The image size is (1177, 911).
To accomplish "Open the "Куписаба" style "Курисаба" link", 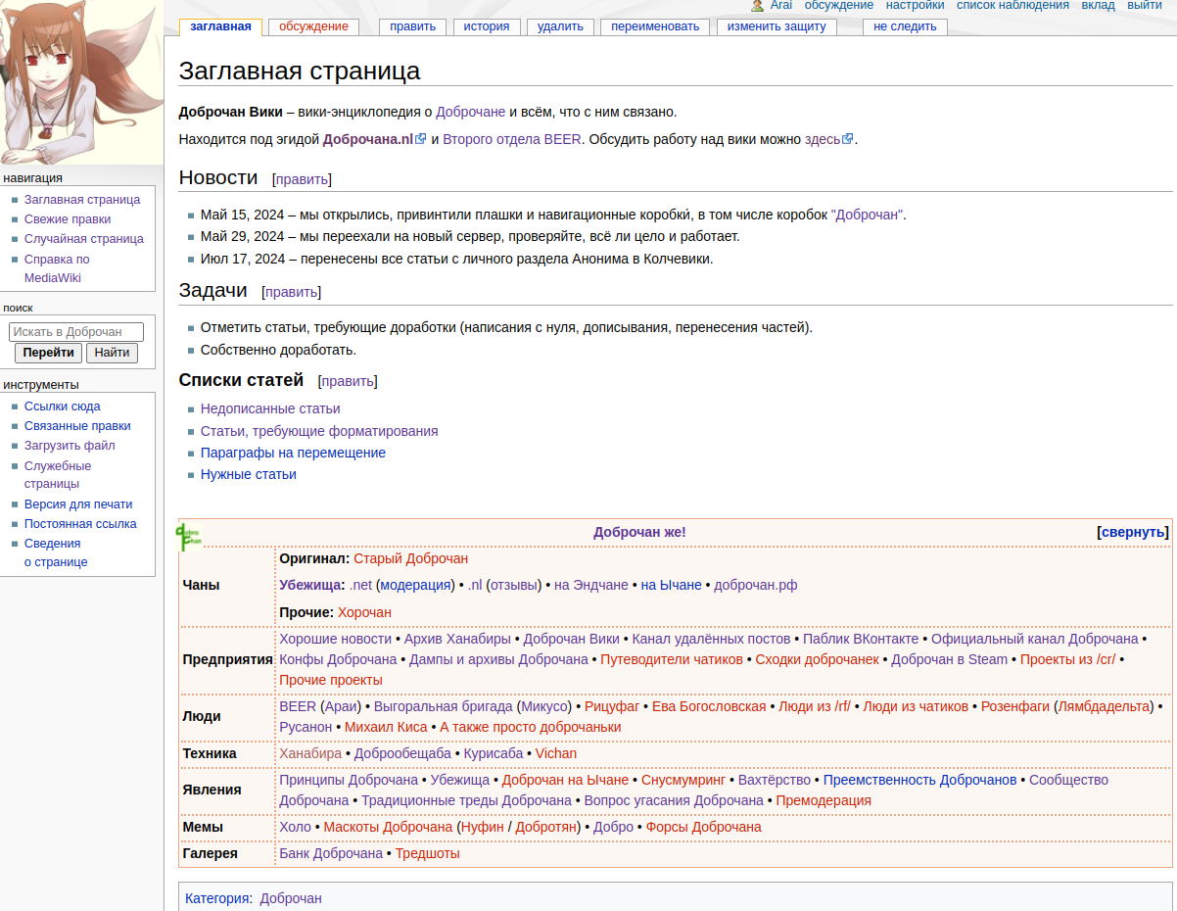I will pyautogui.click(x=494, y=753).
